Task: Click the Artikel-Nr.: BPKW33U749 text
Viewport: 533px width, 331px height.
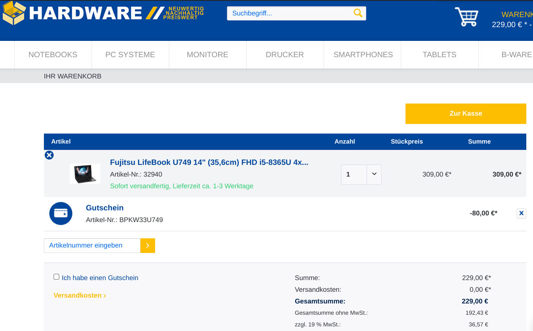Action: [x=124, y=220]
